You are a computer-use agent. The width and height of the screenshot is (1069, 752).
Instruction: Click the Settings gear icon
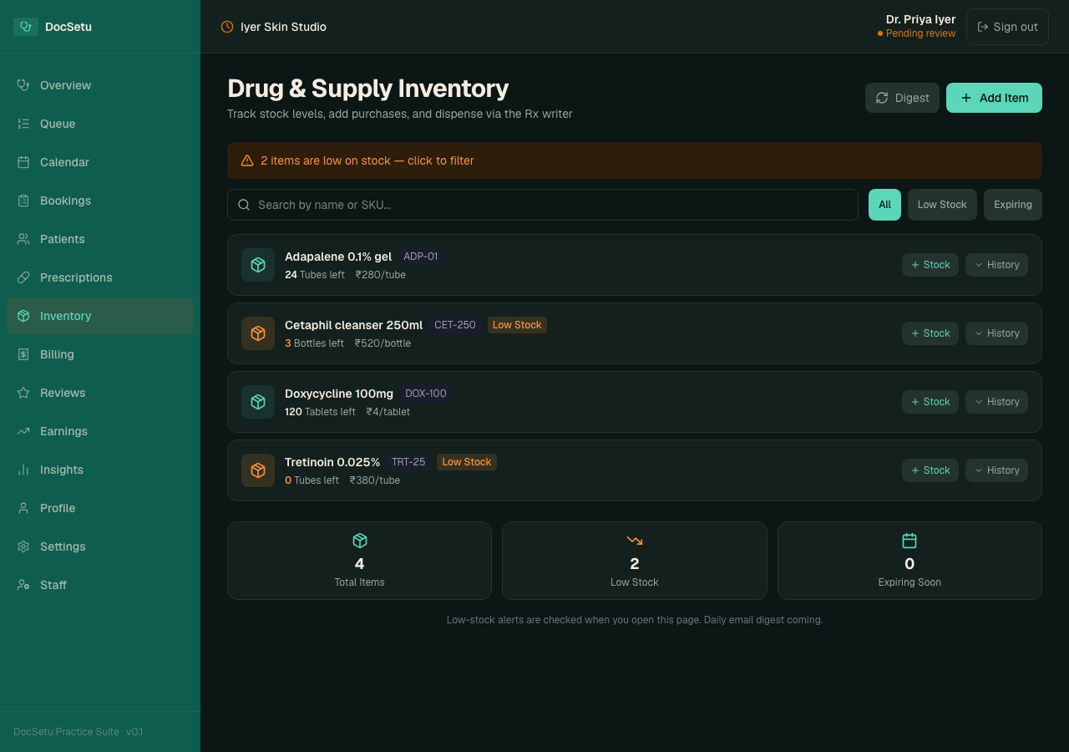(23, 546)
